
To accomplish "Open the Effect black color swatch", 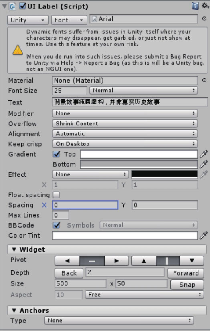I will tap(165, 175).
